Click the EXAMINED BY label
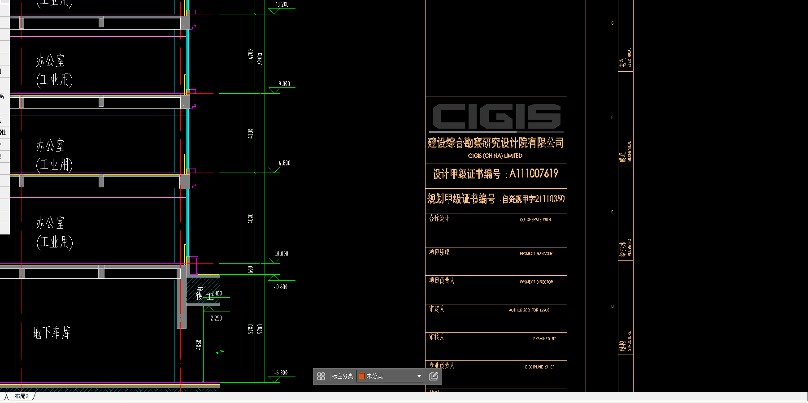 pos(545,339)
